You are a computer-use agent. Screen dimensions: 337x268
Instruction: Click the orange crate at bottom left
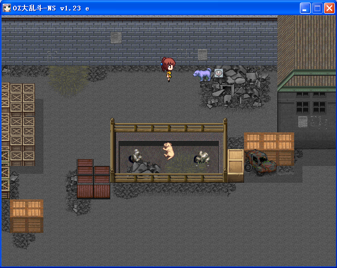(x=27, y=216)
